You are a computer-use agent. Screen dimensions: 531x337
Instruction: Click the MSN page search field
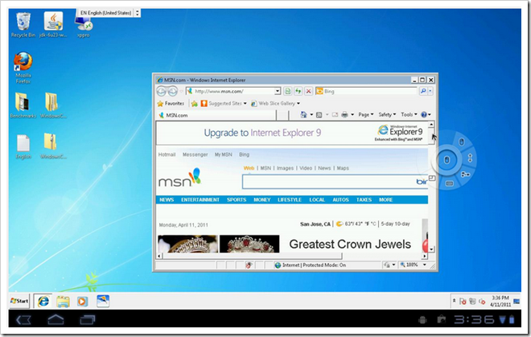tap(328, 182)
